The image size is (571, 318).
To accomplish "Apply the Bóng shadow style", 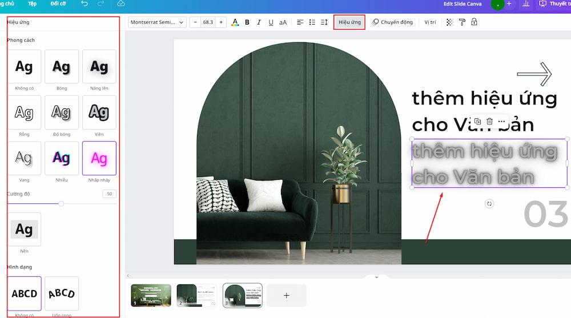I will (62, 67).
